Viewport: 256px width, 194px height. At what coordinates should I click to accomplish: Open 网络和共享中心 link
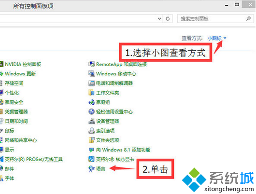[x=21, y=140]
